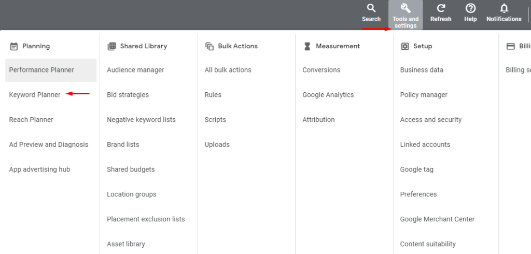Click the Bulk Actions copy icon

(209, 46)
